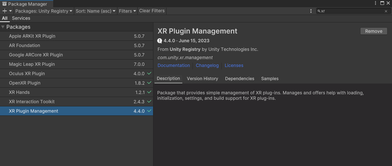The width and height of the screenshot is (392, 166).
Task: Open the add package dropdown arrow
Action: pos(11,11)
